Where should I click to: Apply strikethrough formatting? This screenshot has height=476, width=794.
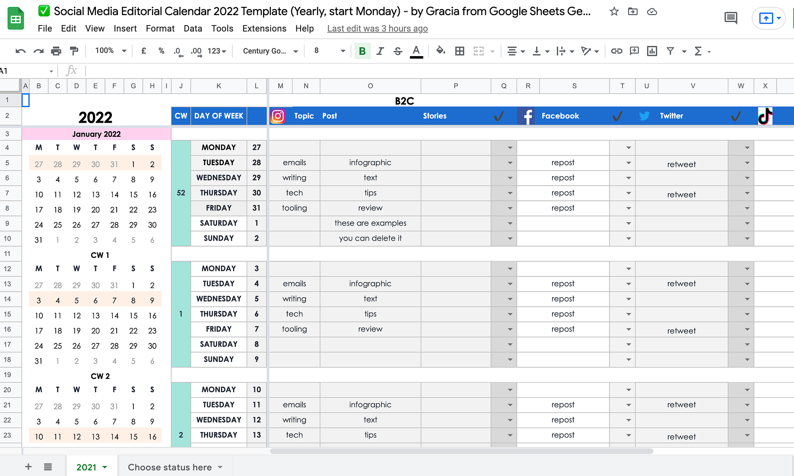[x=397, y=51]
